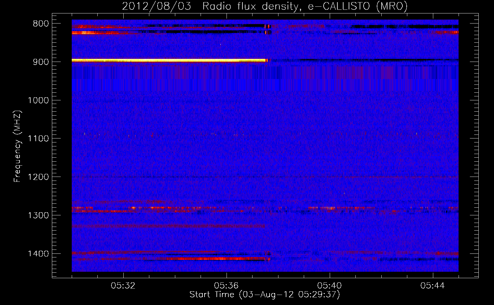The image size is (494, 305).
Task: Click the 05:44 time tick label
Action: tap(433, 286)
